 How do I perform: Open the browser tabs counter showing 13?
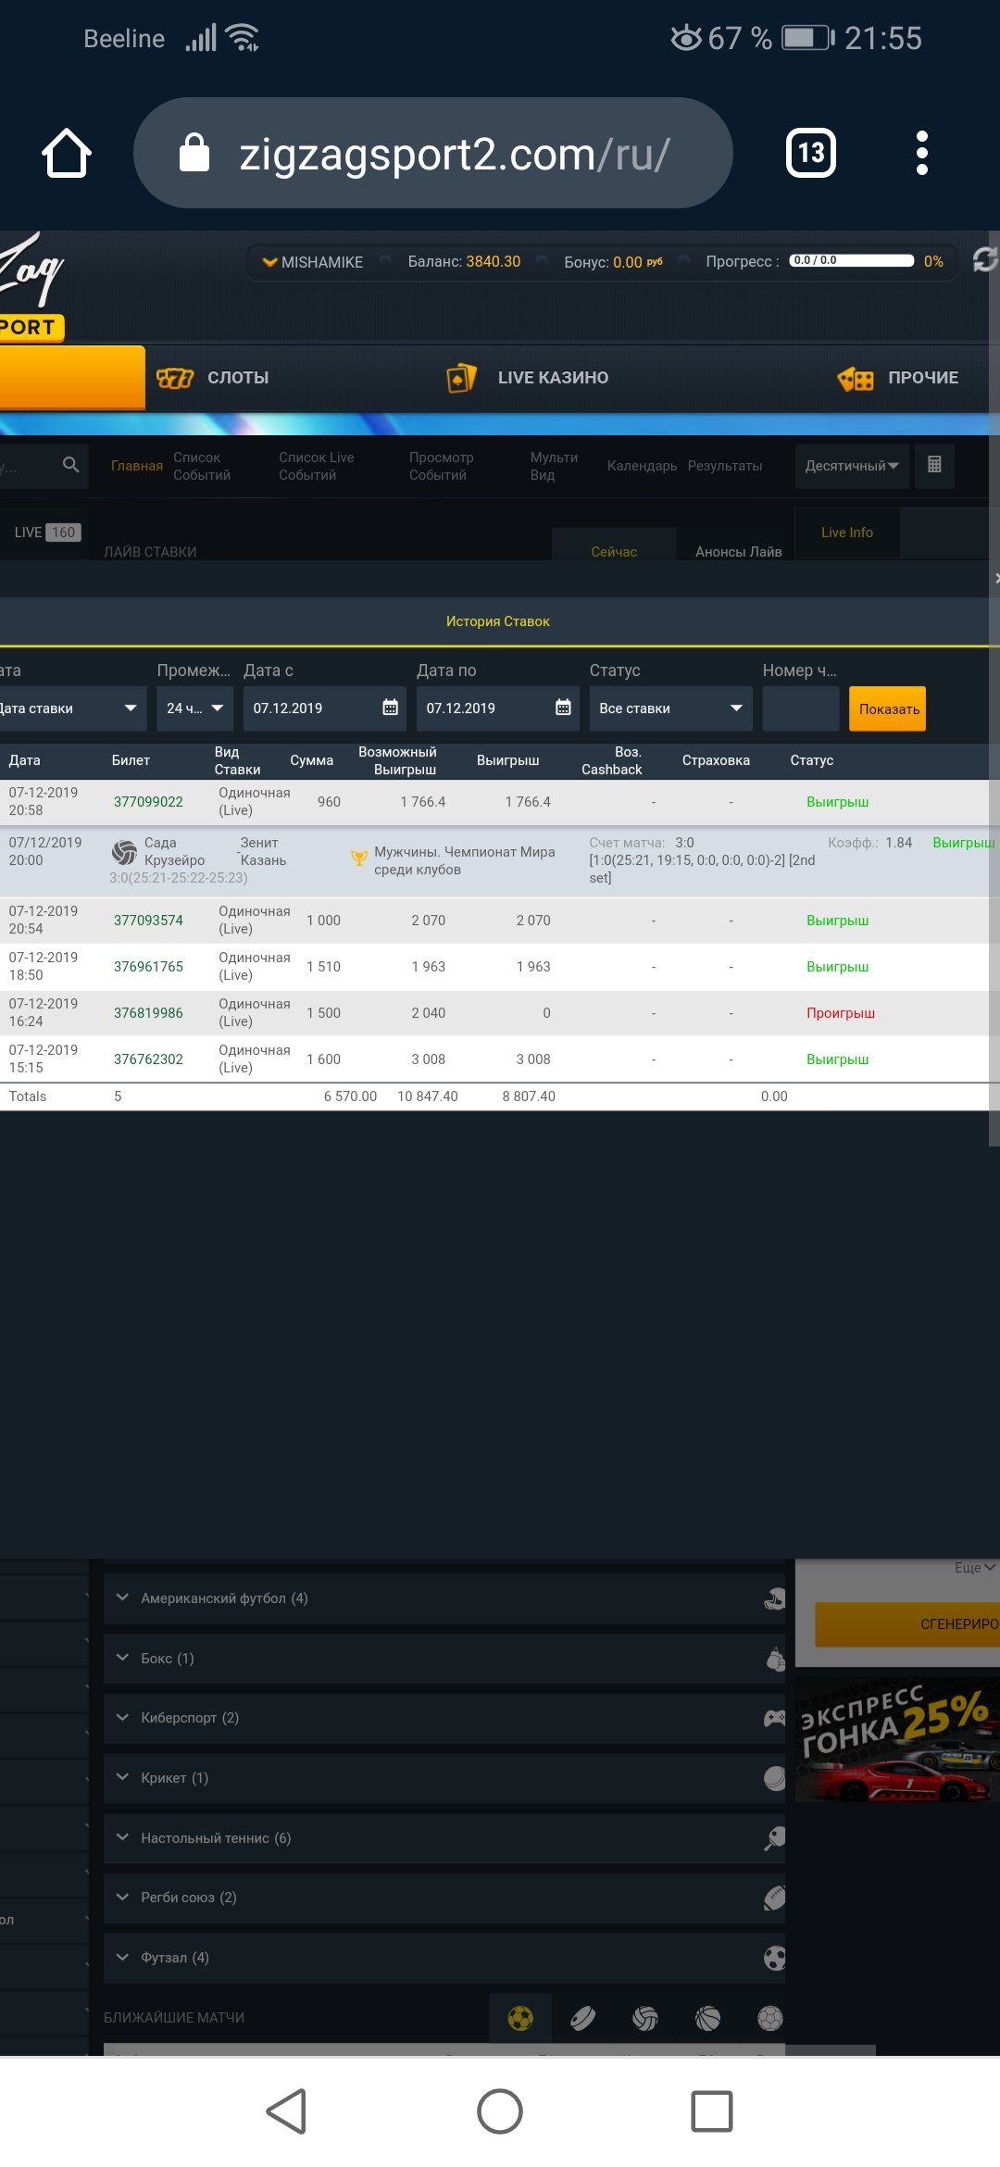[810, 153]
